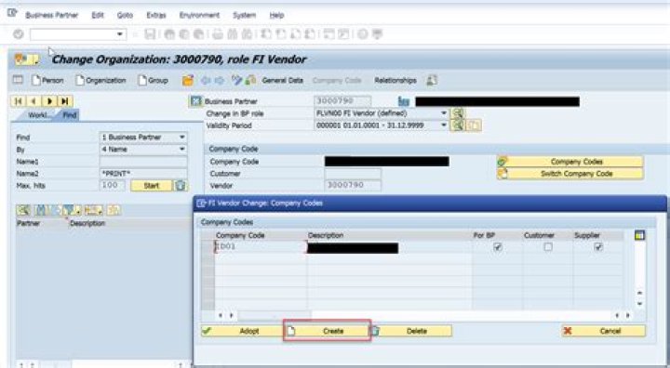Click the Create button in the dialog
670x368 pixels.
tap(327, 331)
